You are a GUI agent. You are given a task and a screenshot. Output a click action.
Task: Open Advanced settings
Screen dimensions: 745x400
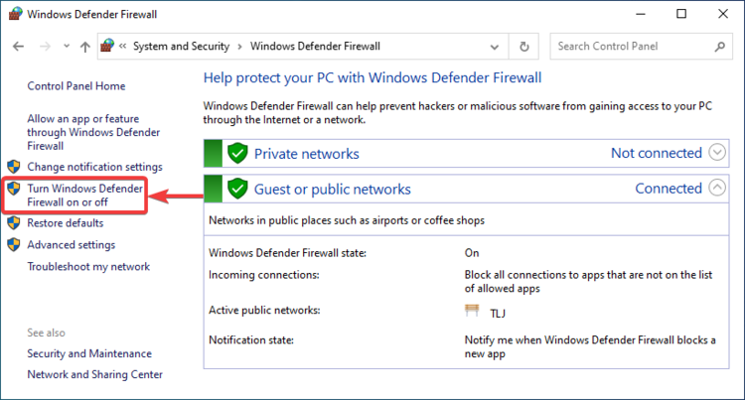coord(71,245)
